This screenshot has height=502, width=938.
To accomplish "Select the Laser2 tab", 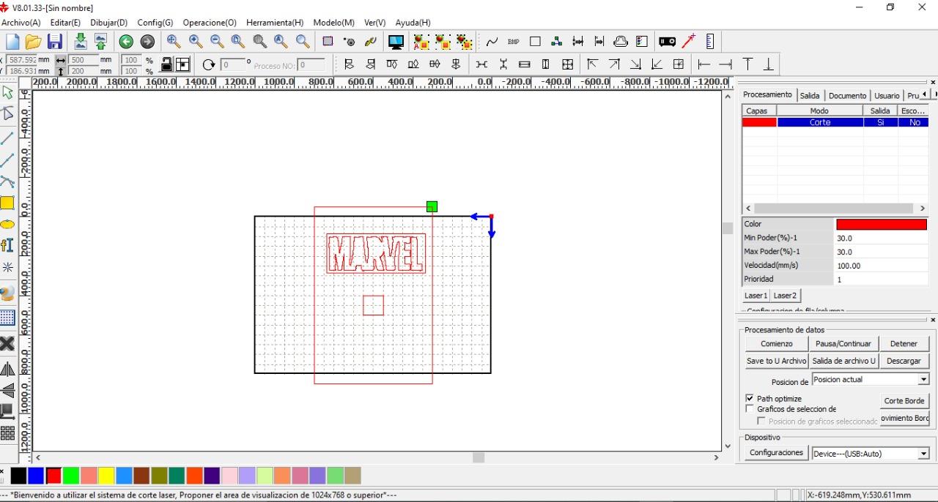I will coord(785,296).
